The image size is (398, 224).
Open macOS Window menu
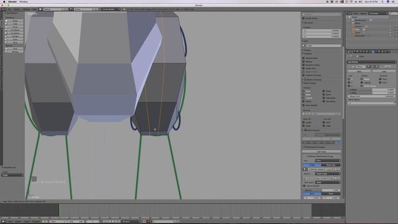point(24,2)
